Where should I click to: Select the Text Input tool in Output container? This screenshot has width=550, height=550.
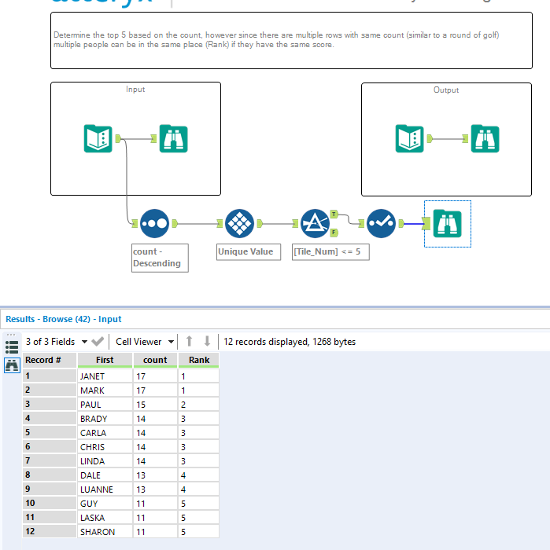tap(409, 138)
